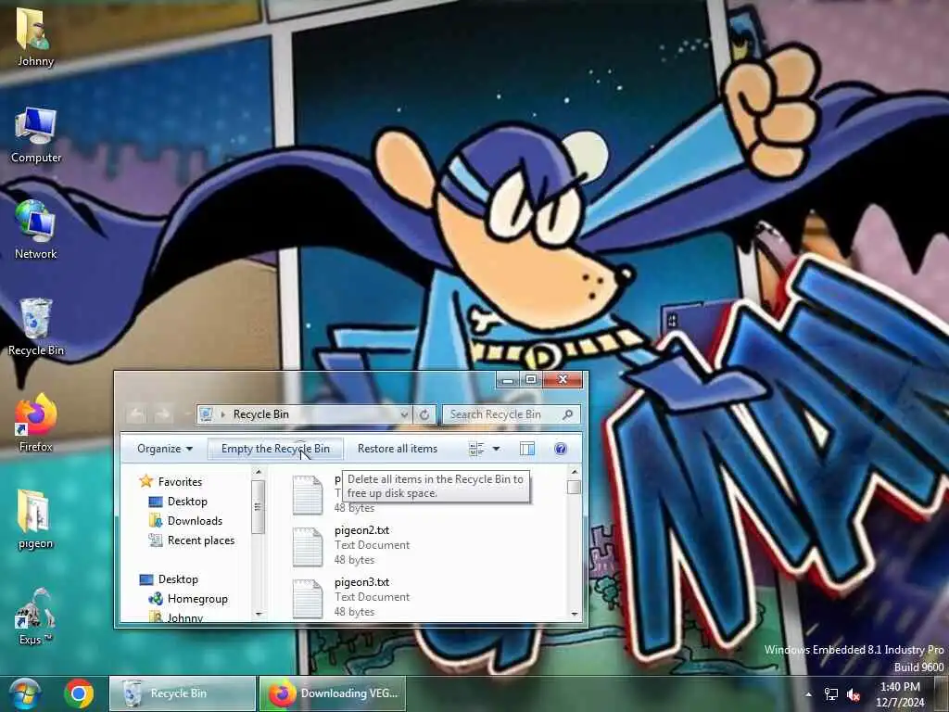
Task: Select the bottom-left desktop shortcut below pigeon
Action: (x=36, y=617)
